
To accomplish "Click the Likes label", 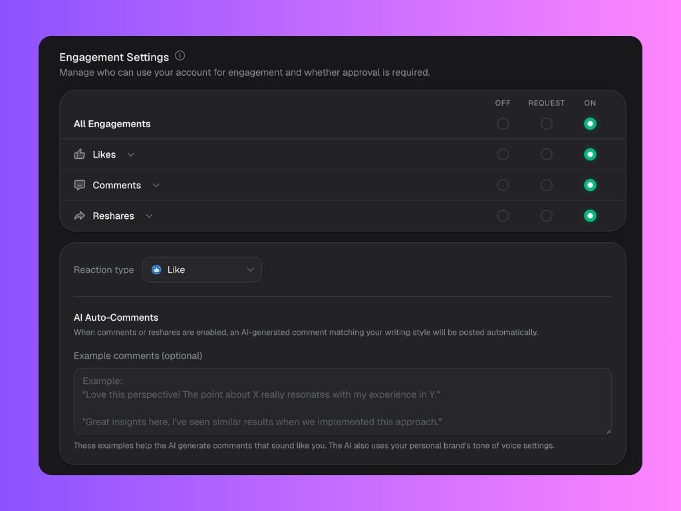I will click(x=104, y=154).
